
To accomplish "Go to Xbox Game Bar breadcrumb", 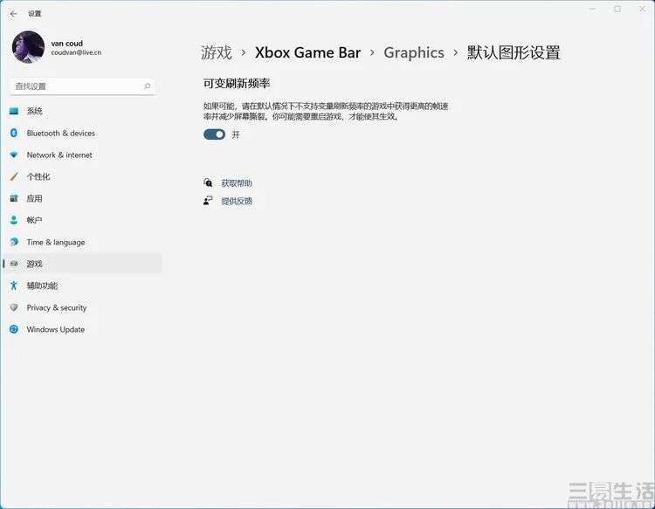I will [307, 53].
